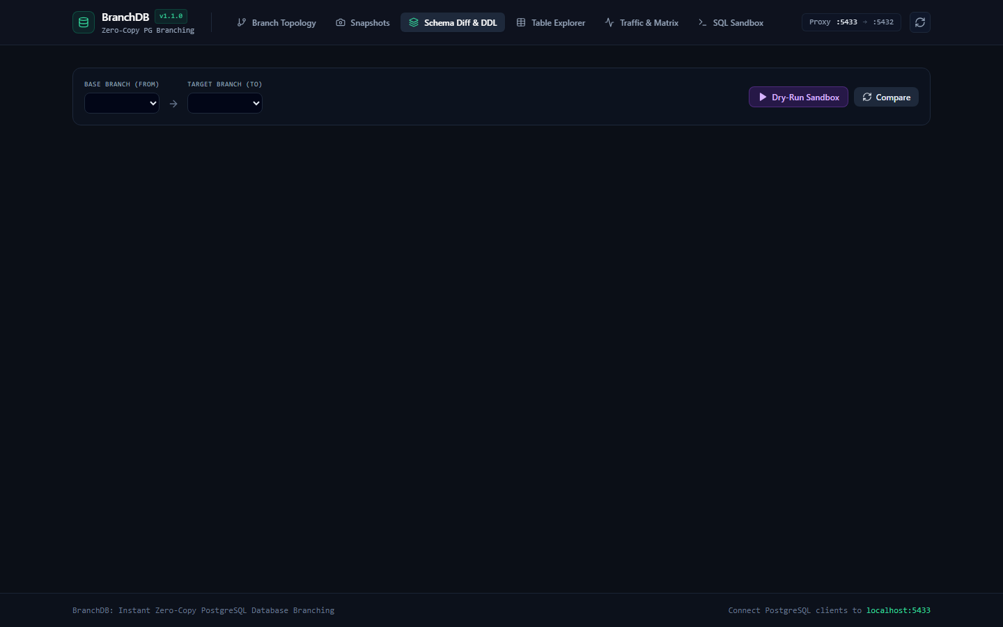Image resolution: width=1003 pixels, height=627 pixels.
Task: Click the v1.1.0 version badge
Action: 171,16
